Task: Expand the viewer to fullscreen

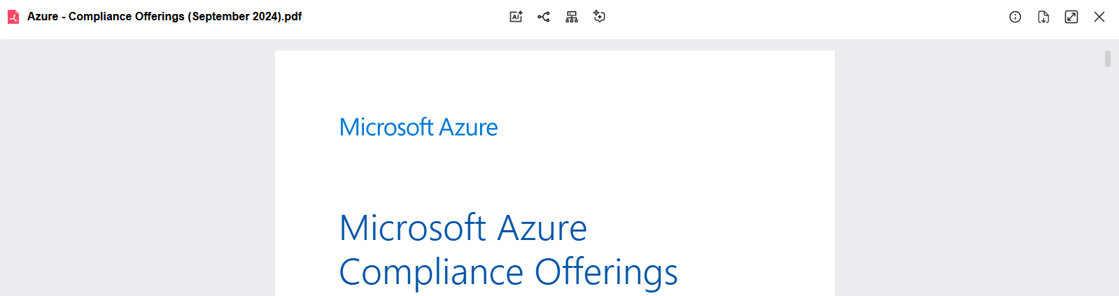Action: click(1071, 17)
